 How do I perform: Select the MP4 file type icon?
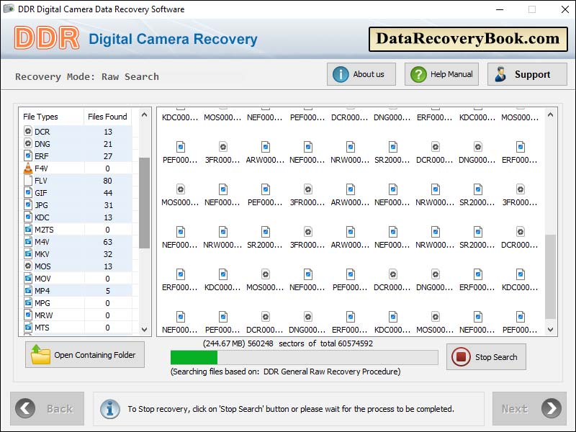[28, 291]
